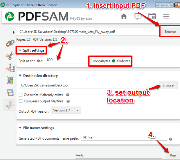Click the input PDF file path field
180x160 pixels.
pyautogui.click(x=88, y=32)
